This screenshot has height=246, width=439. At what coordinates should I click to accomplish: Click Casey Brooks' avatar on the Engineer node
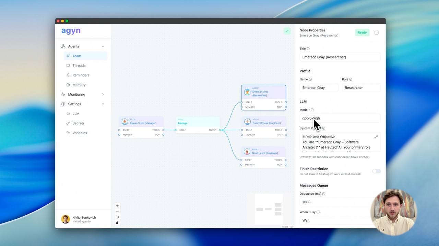[x=247, y=122]
